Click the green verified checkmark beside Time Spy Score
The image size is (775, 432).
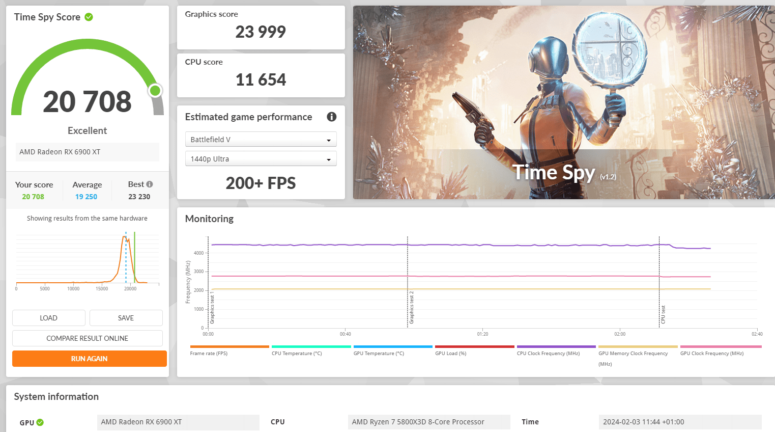tap(89, 17)
